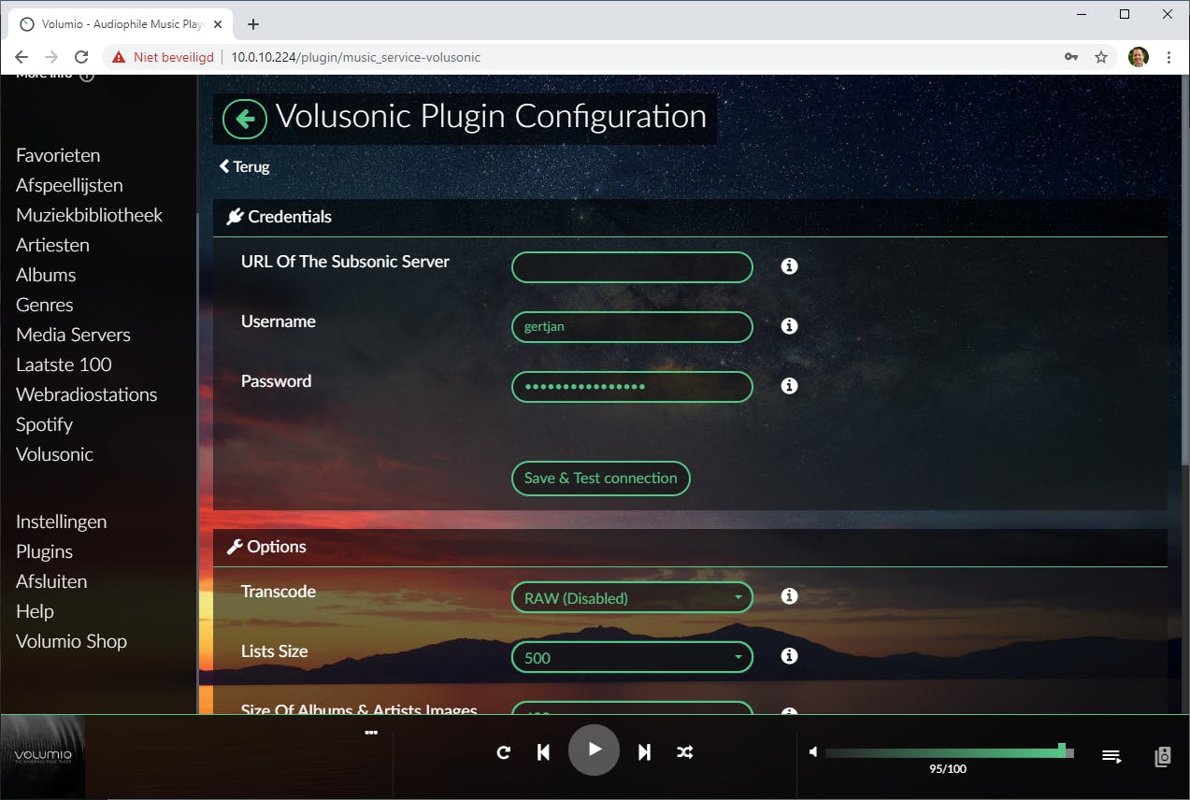Open Afspeellijsten in the sidebar
Screen dimensions: 1190x800
coord(69,185)
